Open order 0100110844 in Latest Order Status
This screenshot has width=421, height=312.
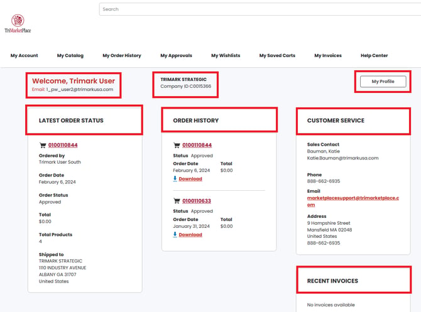click(63, 145)
